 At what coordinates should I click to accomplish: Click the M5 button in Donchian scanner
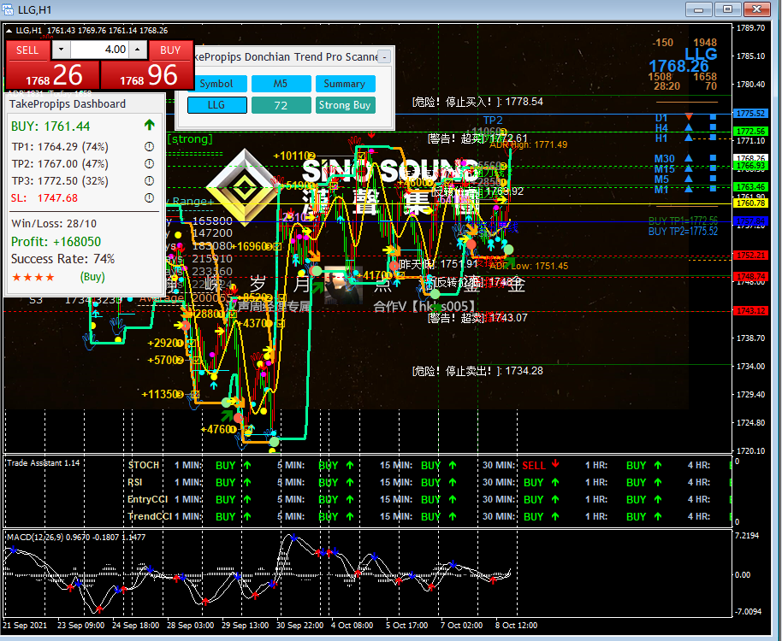tap(281, 84)
